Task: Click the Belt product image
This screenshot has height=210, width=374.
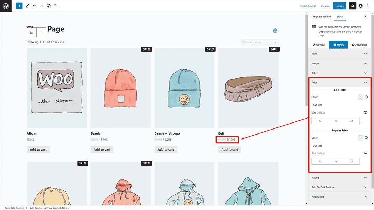Action: [x=248, y=88]
